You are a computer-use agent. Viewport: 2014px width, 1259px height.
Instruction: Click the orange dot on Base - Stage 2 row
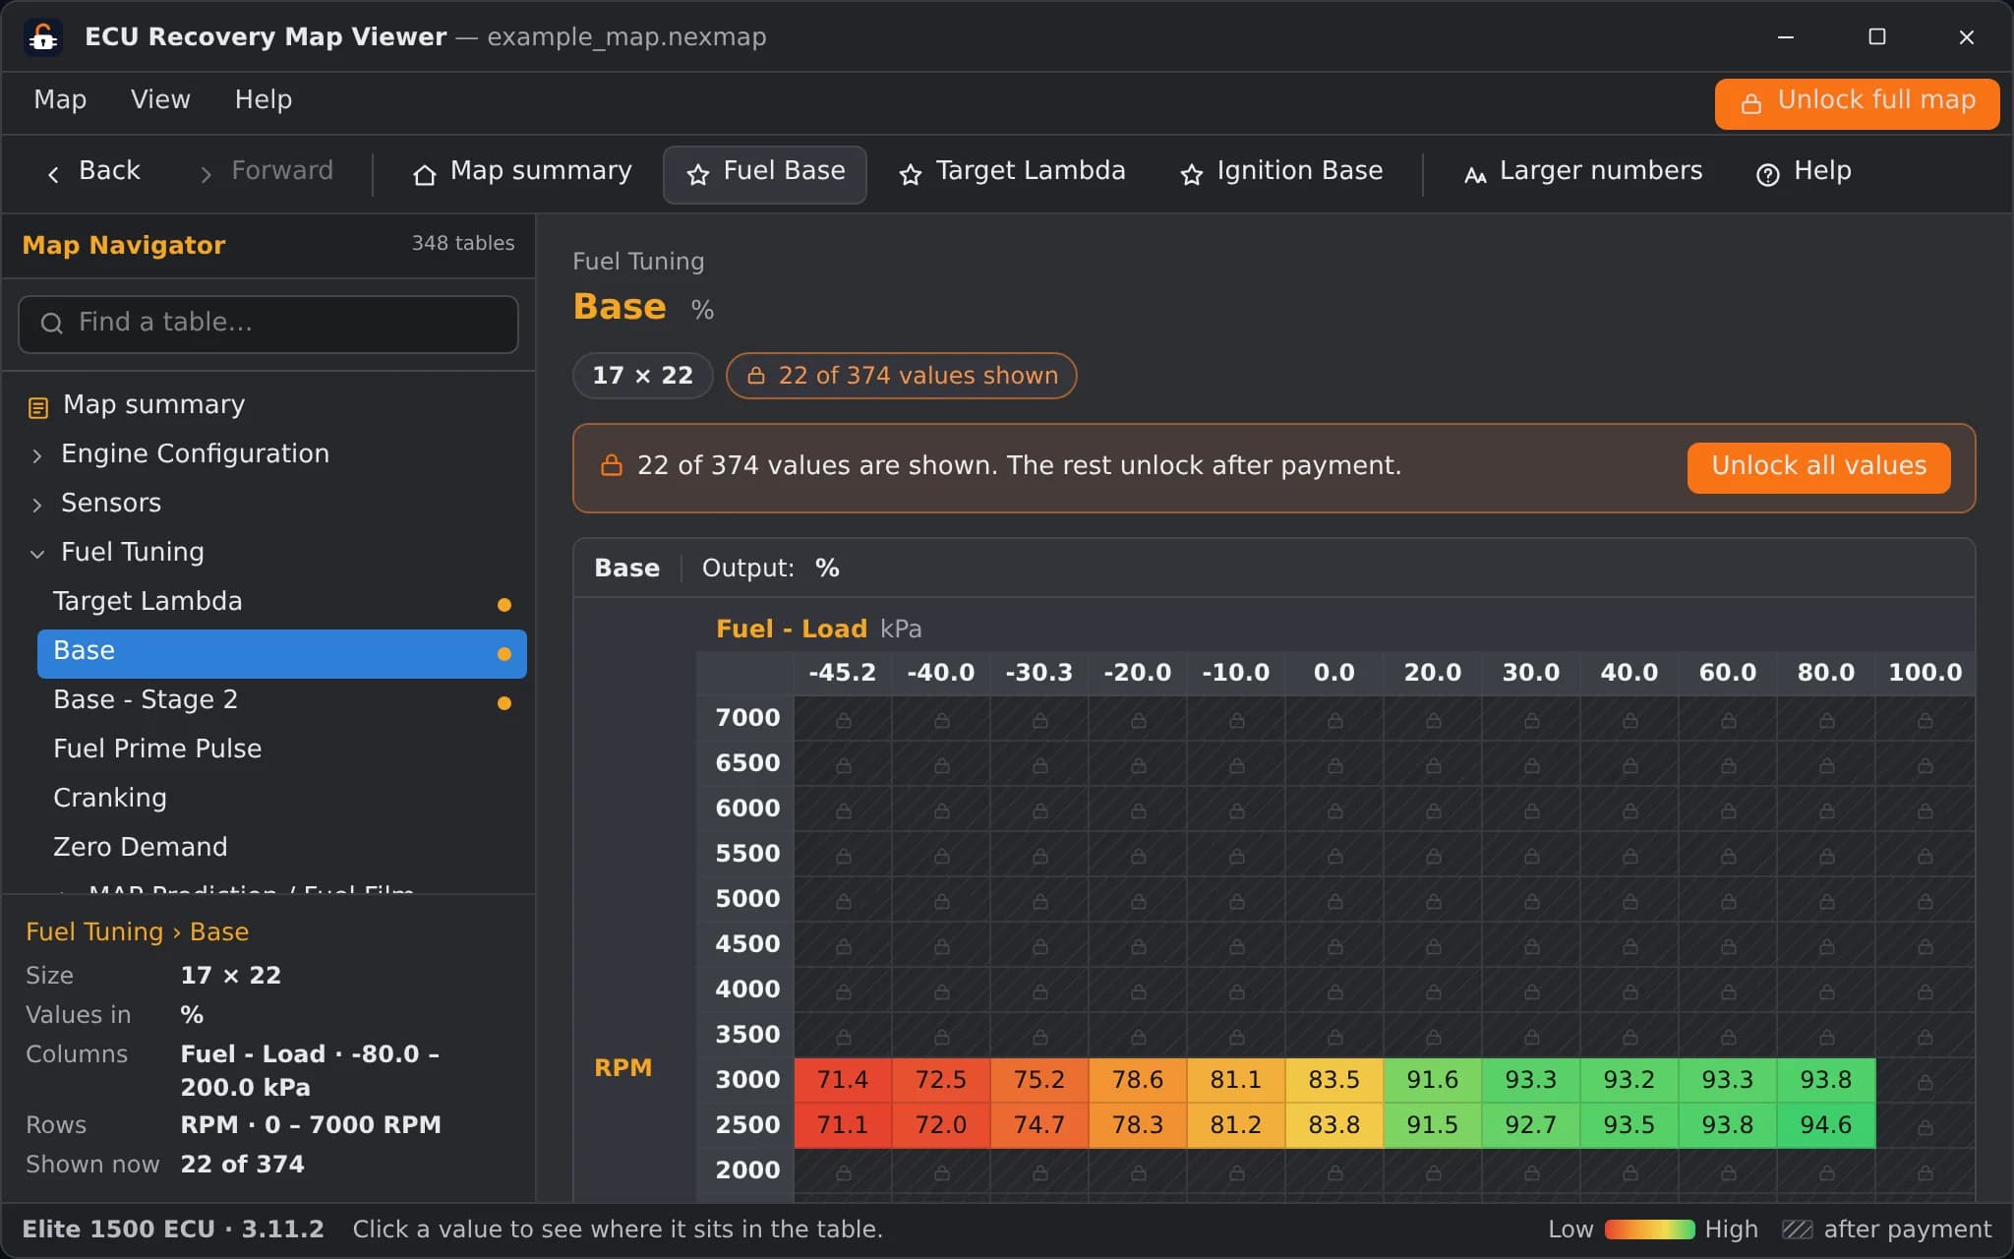point(504,702)
